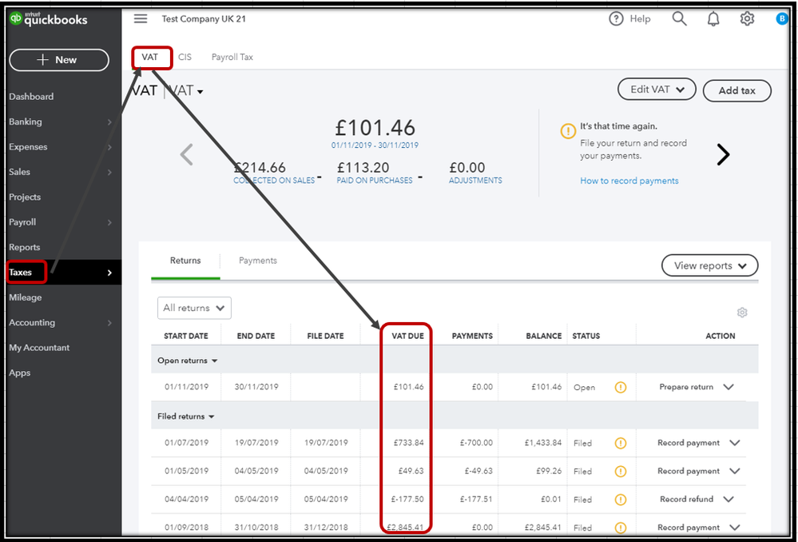Viewport: 798px width, 542px height.
Task: Click the It's that time again alert icon
Action: [568, 131]
